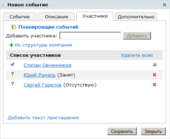Click Добавить текст приглашения link
The height and width of the screenshot is (139, 170).
(43, 118)
